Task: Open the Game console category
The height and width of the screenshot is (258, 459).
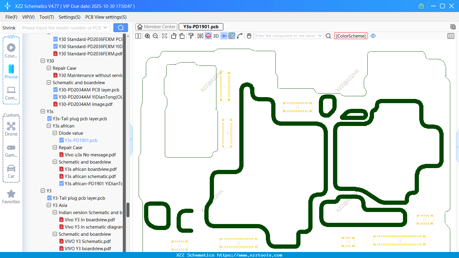Action: pos(11,151)
